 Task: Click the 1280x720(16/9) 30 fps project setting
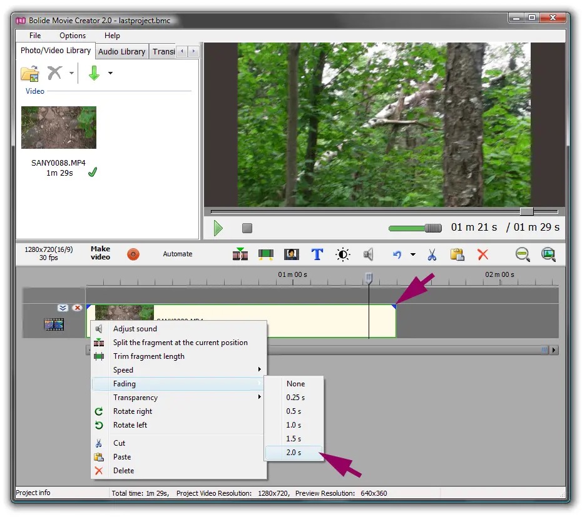point(49,253)
